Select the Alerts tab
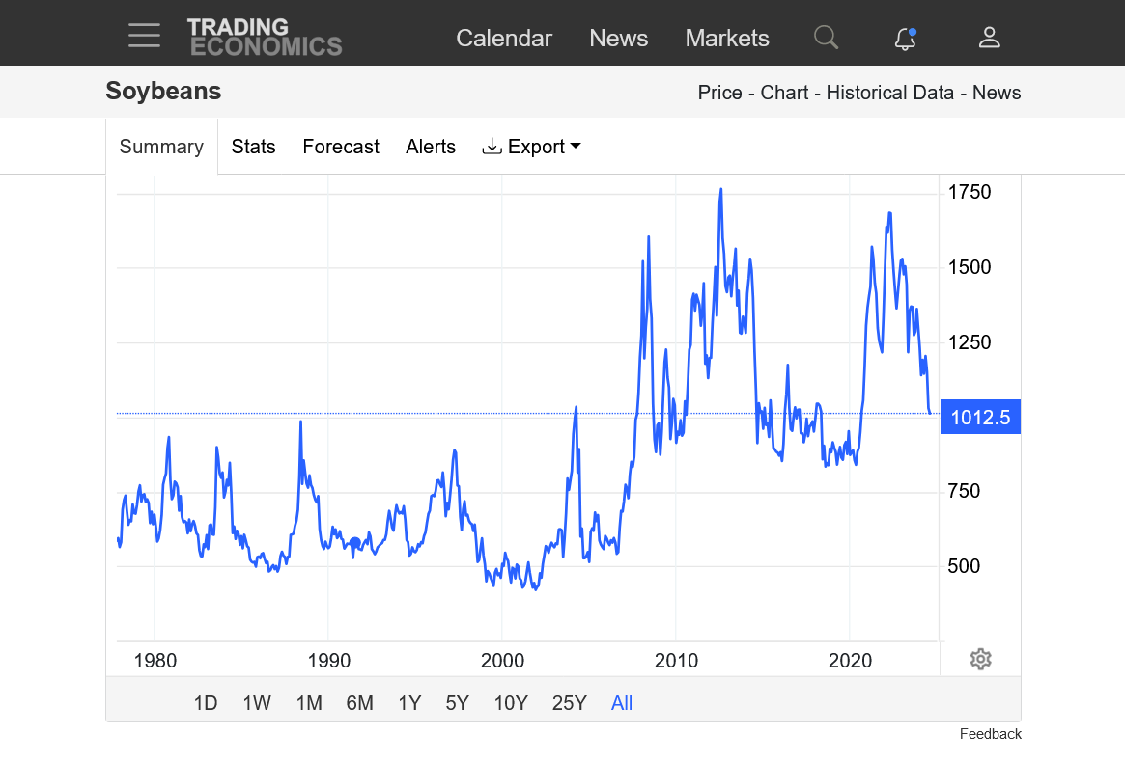Viewport: 1125px width, 762px height. (431, 147)
